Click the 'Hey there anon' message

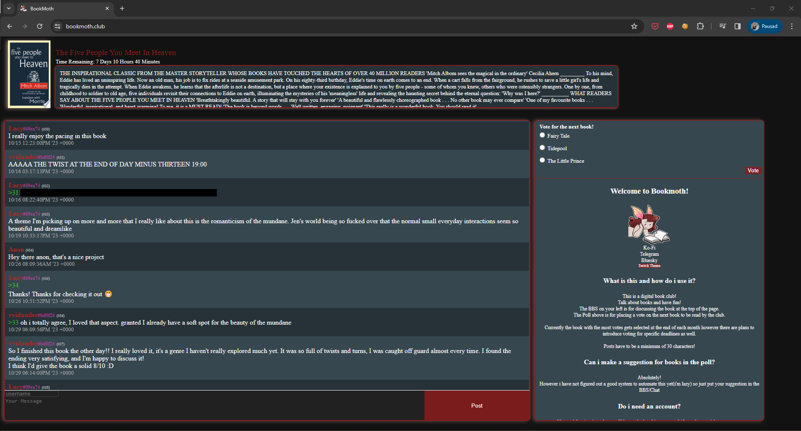point(56,257)
